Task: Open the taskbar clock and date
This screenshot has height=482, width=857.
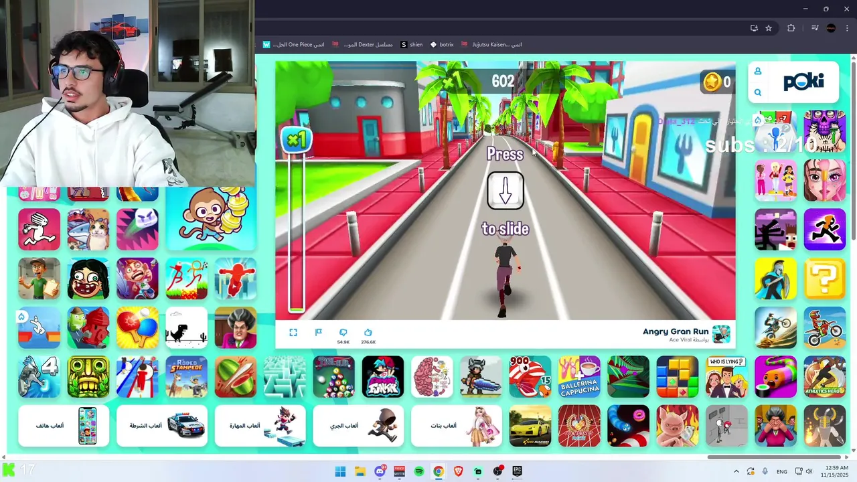Action: point(834,471)
